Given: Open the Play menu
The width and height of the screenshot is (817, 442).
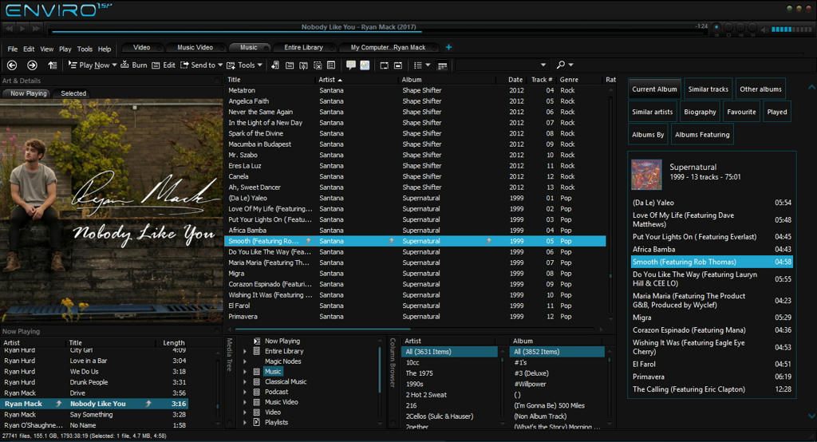Looking at the screenshot, I should [65, 49].
